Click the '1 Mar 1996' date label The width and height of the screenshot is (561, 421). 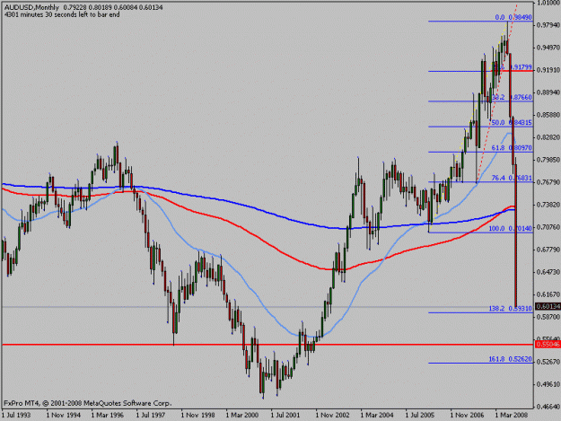[108, 416]
